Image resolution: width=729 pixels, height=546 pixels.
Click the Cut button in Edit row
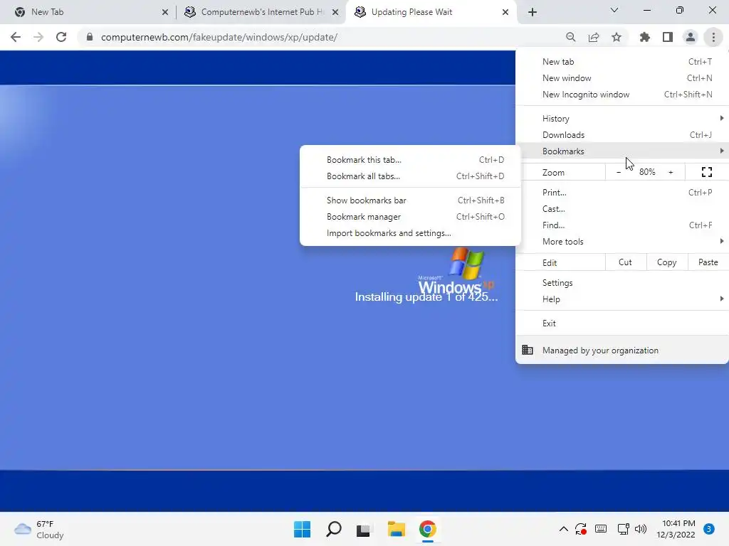pyautogui.click(x=625, y=262)
